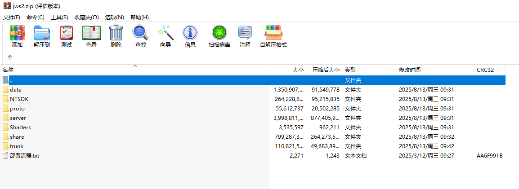Open the 查看 (View) book icon
This screenshot has width=519, height=189.
point(91,36)
